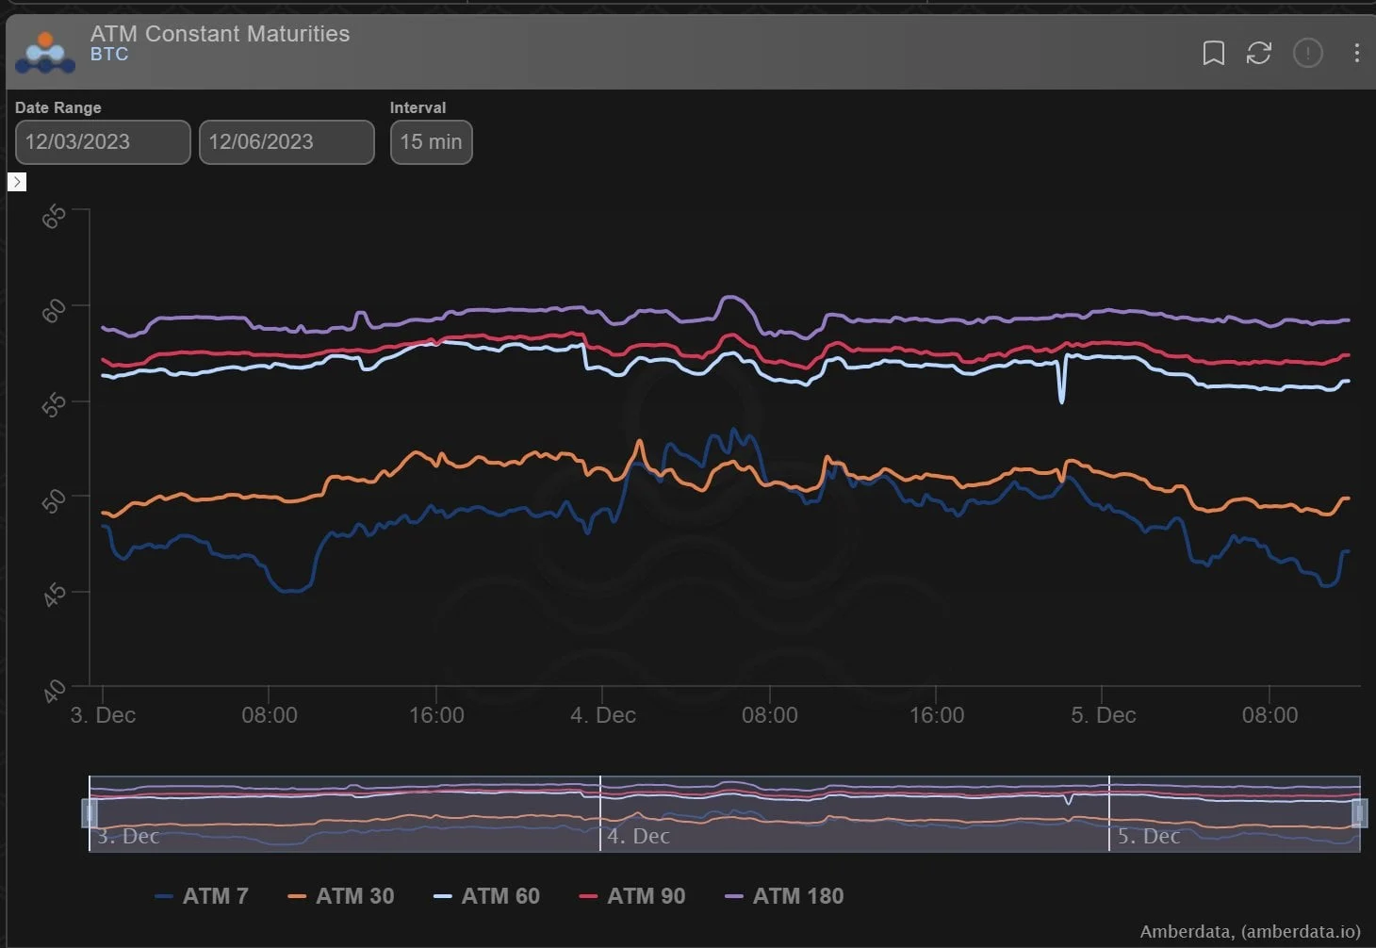Image resolution: width=1376 pixels, height=948 pixels.
Task: Click the Amberdata logo icon
Action: pos(45,53)
